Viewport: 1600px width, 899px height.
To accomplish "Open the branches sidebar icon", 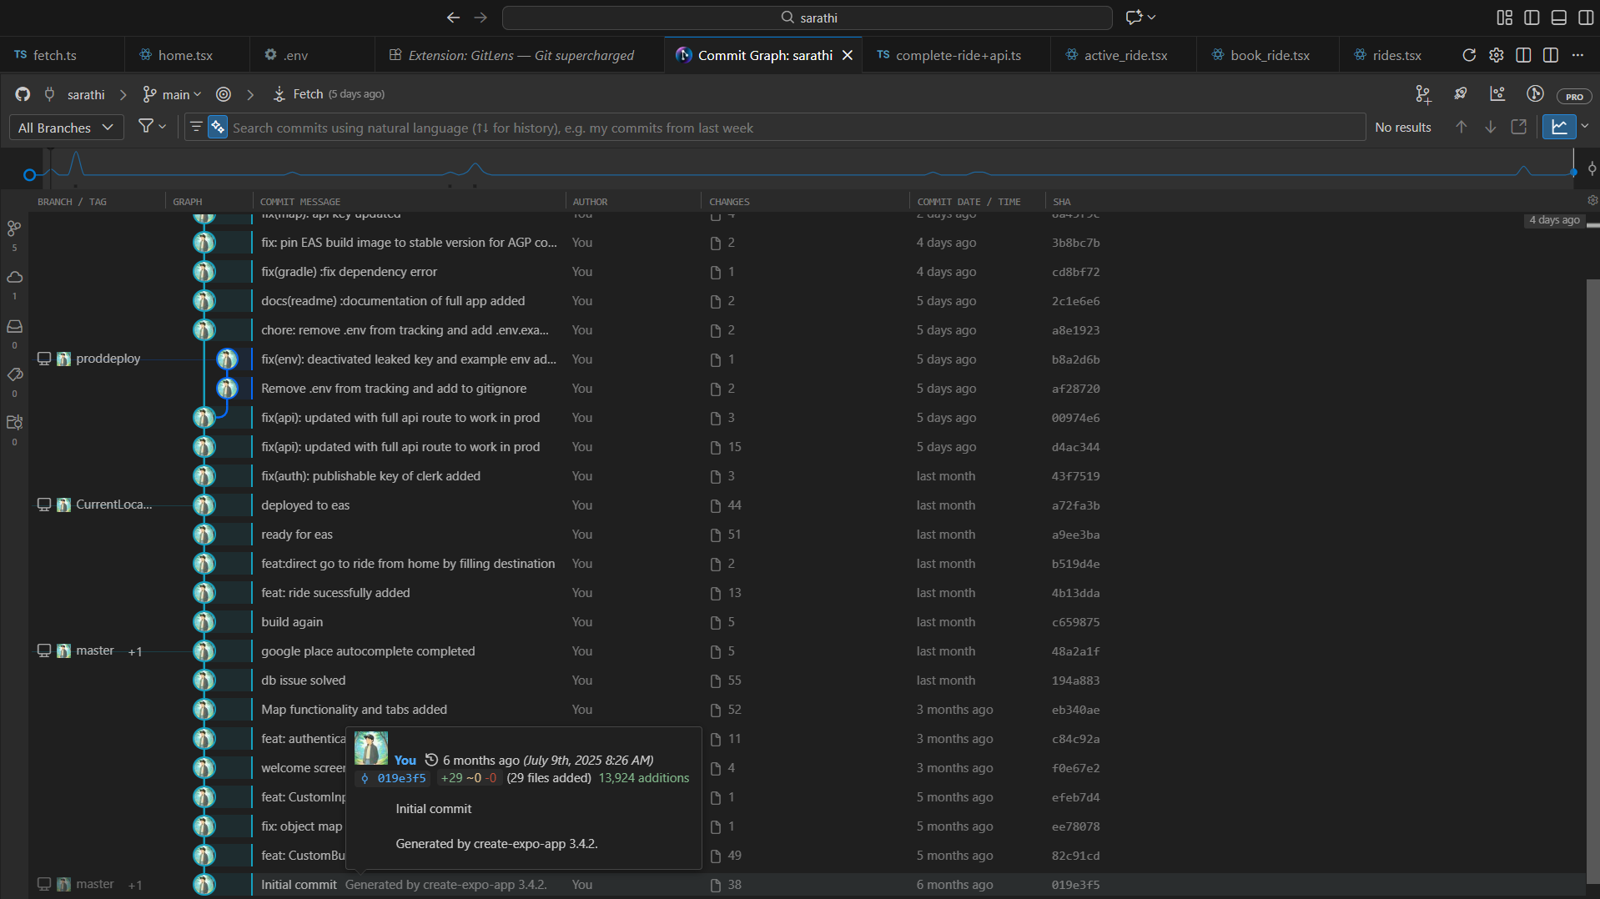I will point(14,229).
